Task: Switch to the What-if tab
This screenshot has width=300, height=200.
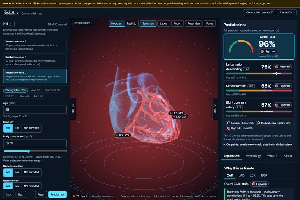Action: [272, 156]
